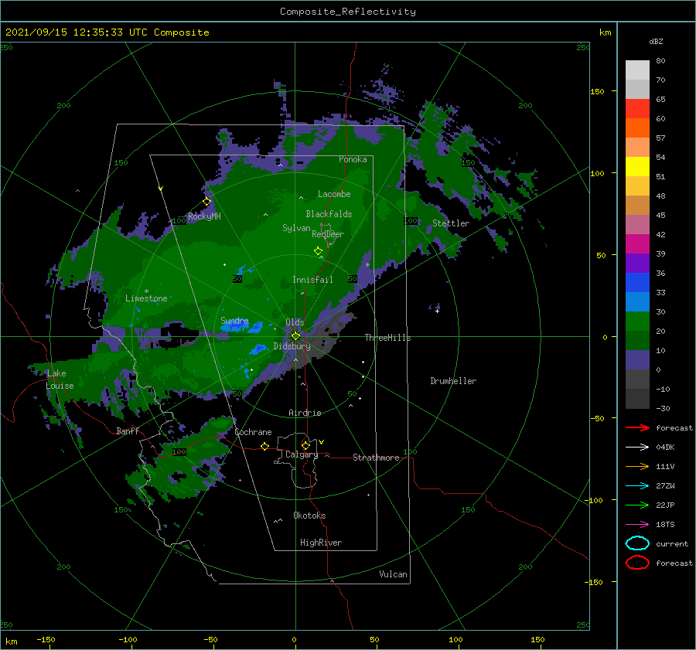Select the dark gray -10 dBZ swatch

(x=637, y=398)
